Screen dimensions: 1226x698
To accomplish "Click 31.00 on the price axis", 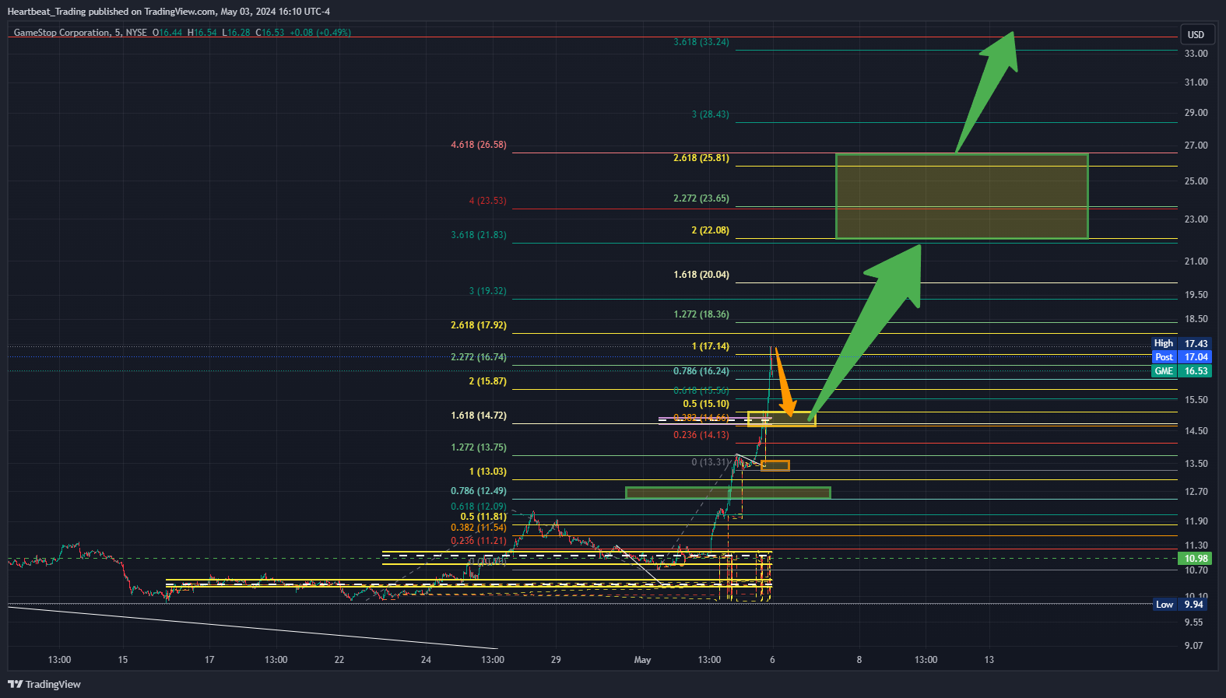I will (x=1196, y=82).
